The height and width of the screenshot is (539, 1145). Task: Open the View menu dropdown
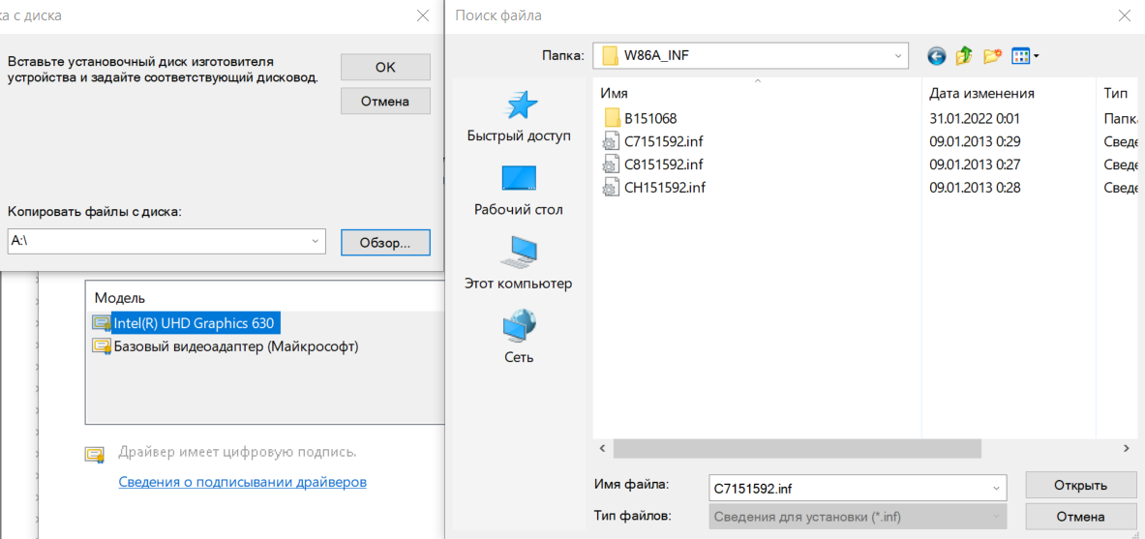point(1025,55)
